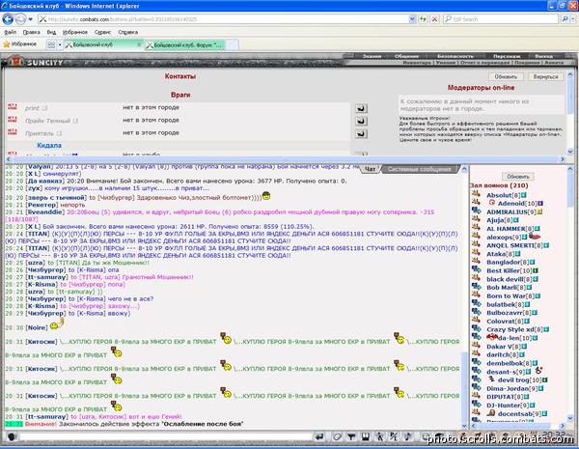
Task: Click the Обновить button above player list
Action: 517,177
